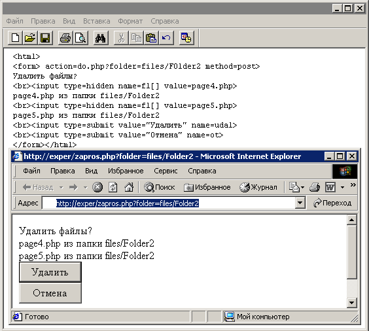Refresh the page in Internet Explorer
369x331 pixels.
113,187
